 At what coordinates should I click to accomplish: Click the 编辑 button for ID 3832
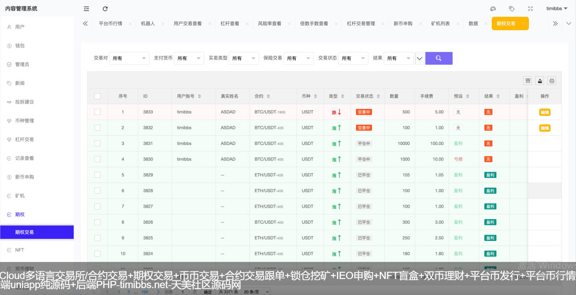544,128
